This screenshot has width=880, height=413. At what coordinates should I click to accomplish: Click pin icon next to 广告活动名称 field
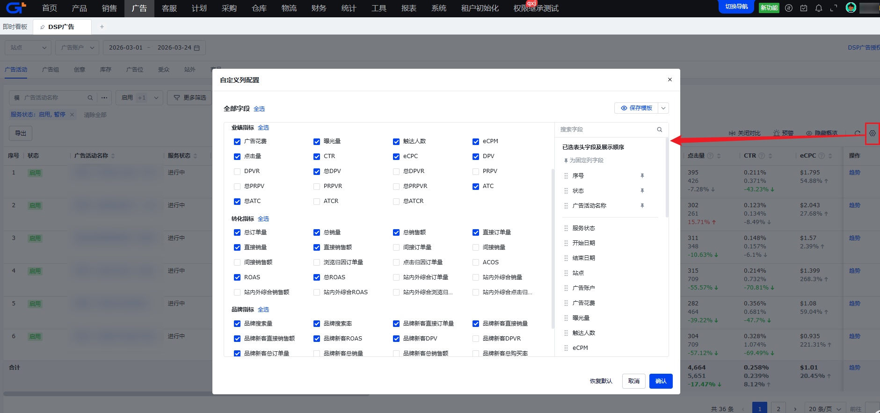(x=642, y=206)
